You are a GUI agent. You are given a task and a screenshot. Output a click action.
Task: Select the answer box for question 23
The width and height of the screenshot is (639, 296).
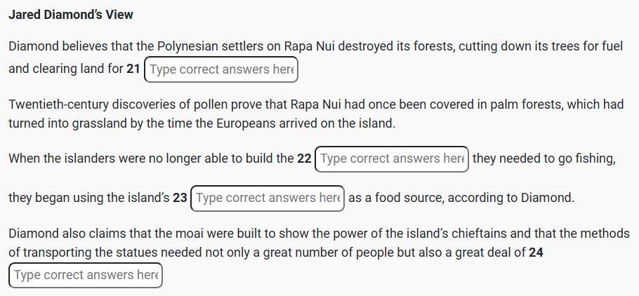(268, 199)
